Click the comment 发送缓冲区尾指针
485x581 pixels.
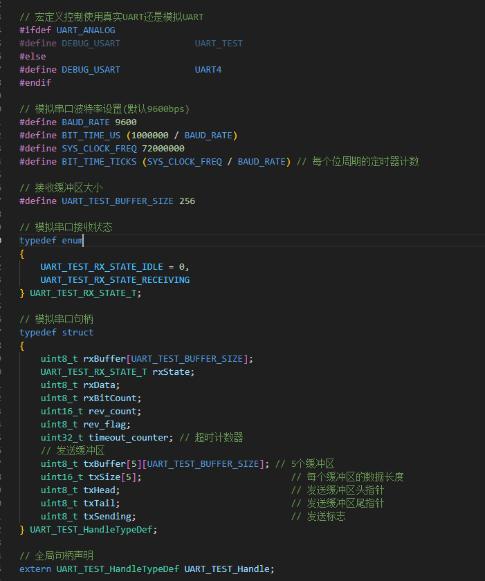click(x=338, y=504)
